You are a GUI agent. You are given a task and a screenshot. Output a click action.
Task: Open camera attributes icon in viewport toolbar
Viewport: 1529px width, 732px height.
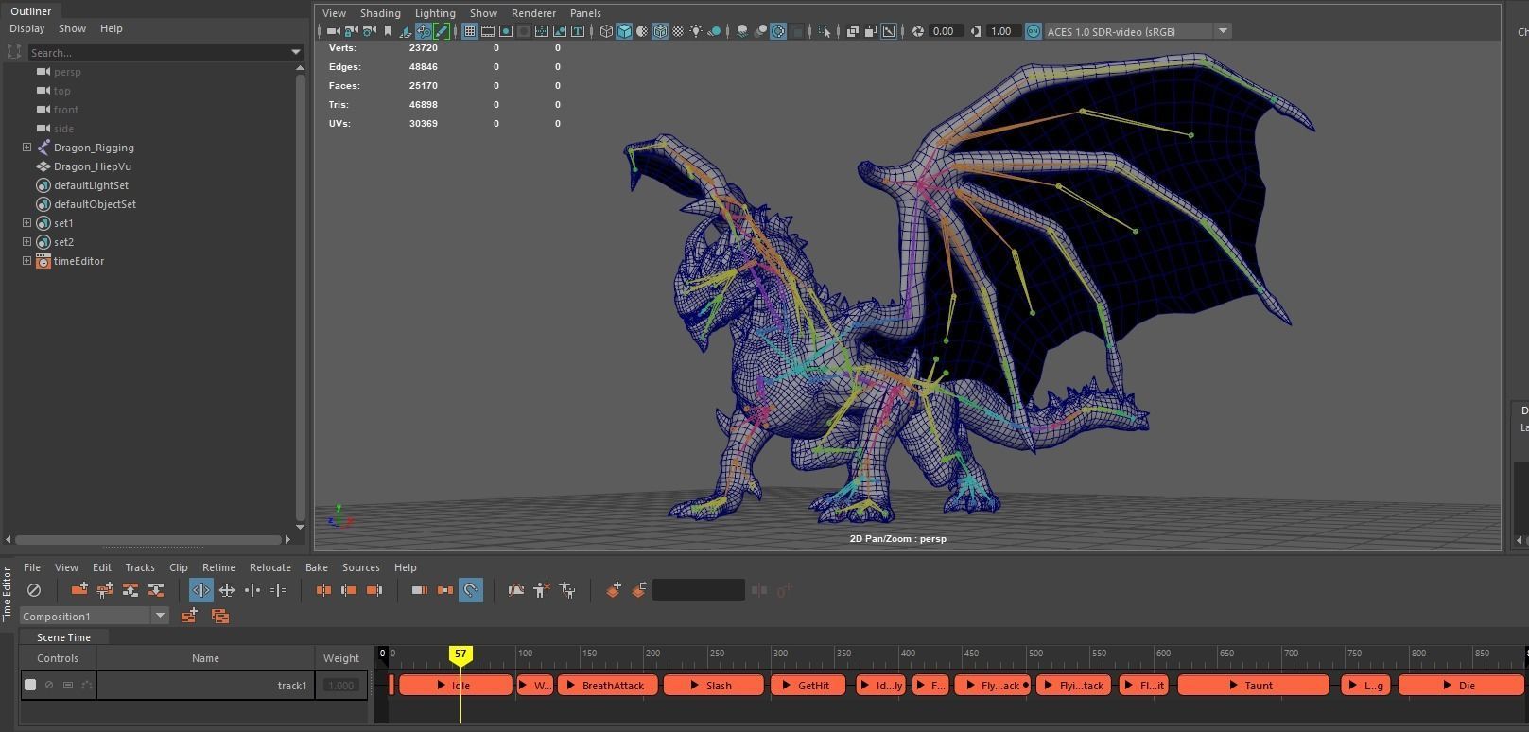369,31
